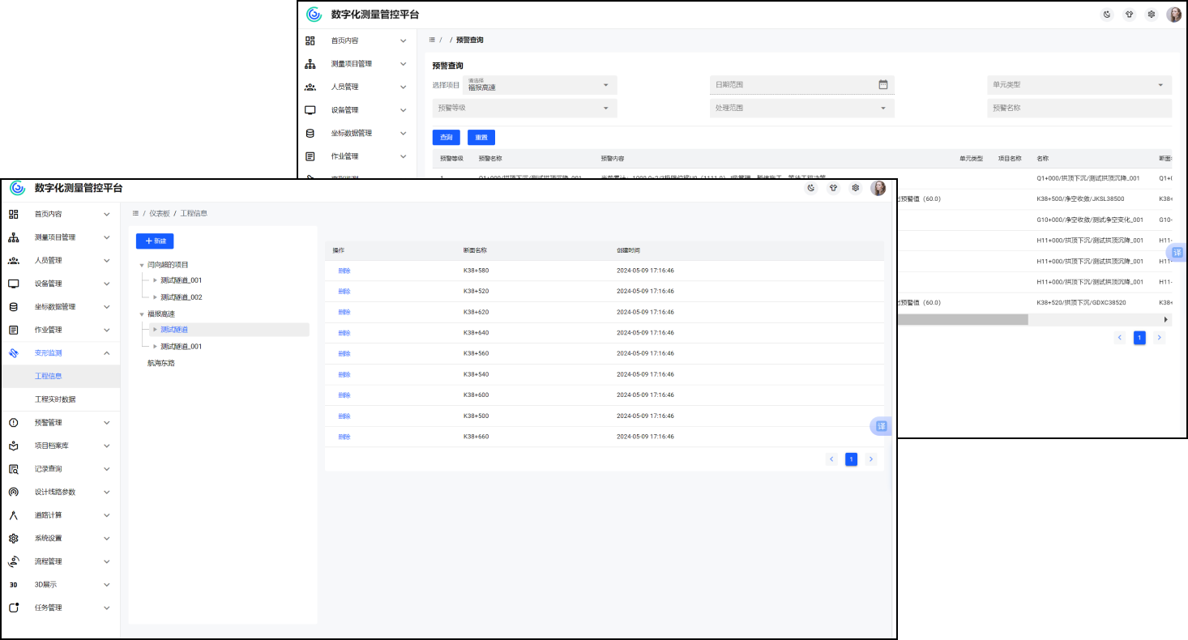Click the 作业管理 list icon in front sidebar
Image resolution: width=1188 pixels, height=640 pixels.
point(14,330)
